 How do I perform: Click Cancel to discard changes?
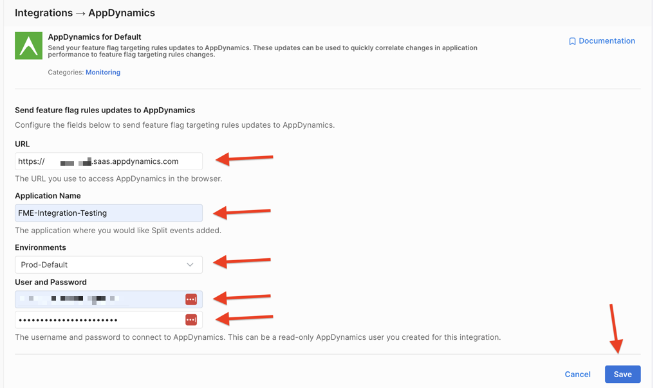coord(577,375)
